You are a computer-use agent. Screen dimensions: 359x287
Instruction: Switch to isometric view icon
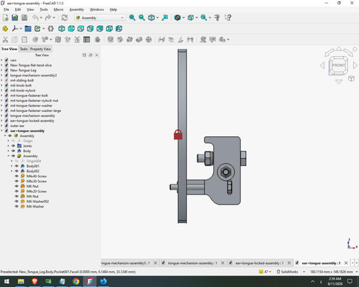pos(62,29)
